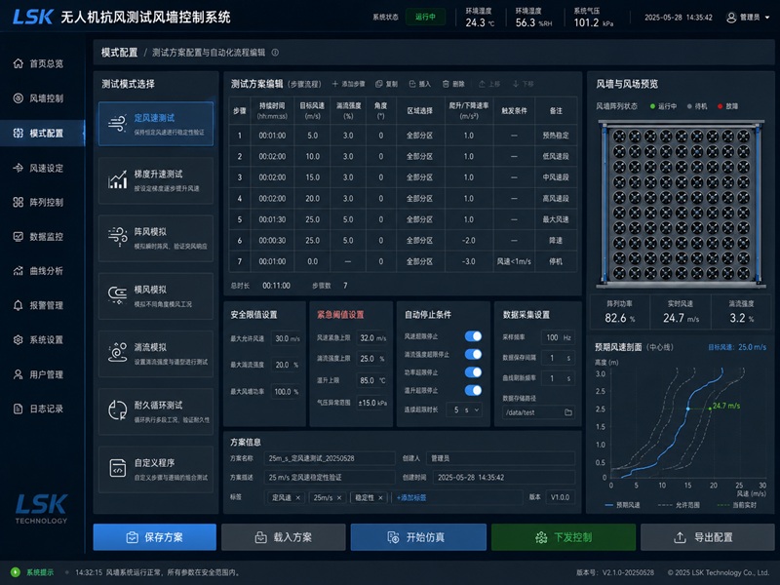780x585 pixels.
Task: Open 用户管理 person icon in sidebar
Action: [18, 374]
